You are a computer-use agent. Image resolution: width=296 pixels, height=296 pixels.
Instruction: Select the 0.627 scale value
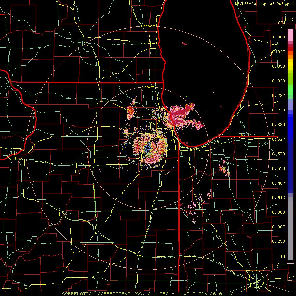click(x=279, y=139)
